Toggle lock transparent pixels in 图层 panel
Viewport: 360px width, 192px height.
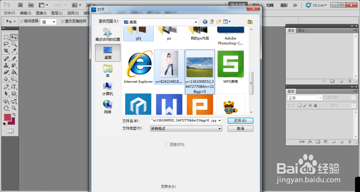pos(300,106)
